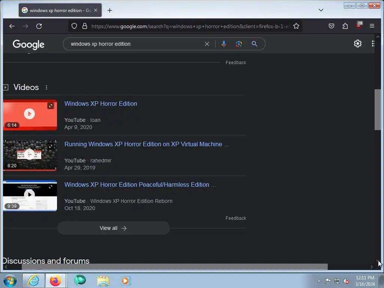Clear the Google search box text
Image resolution: width=384 pixels, height=288 pixels.
[x=207, y=44]
